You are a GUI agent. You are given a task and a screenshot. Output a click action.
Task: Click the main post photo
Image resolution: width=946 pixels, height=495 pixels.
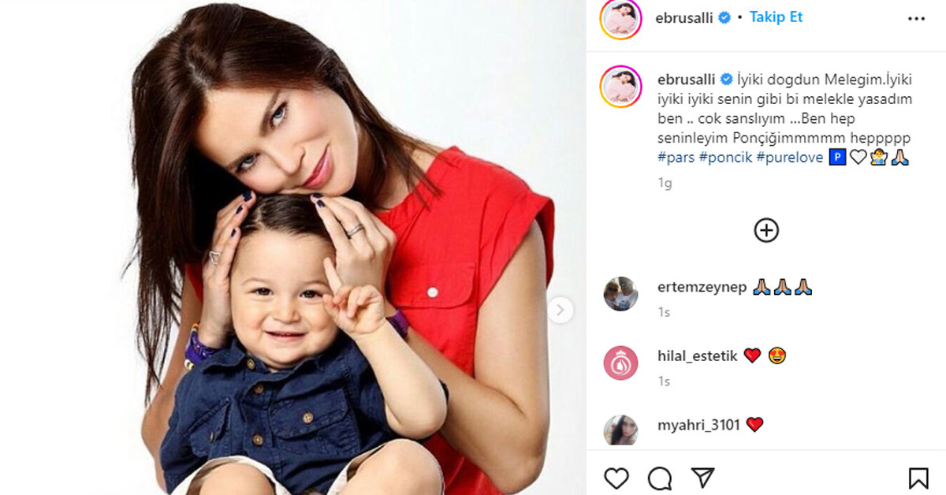tap(293, 247)
